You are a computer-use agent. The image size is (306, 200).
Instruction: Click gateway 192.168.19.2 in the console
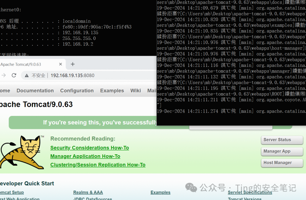[x=78, y=44]
